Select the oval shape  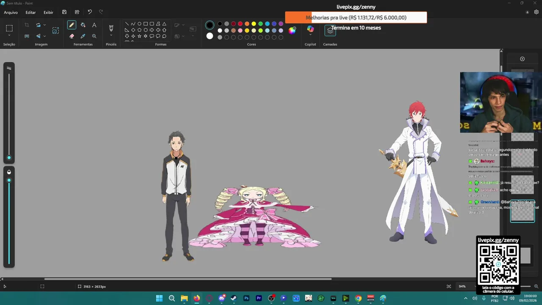[x=139, y=24]
